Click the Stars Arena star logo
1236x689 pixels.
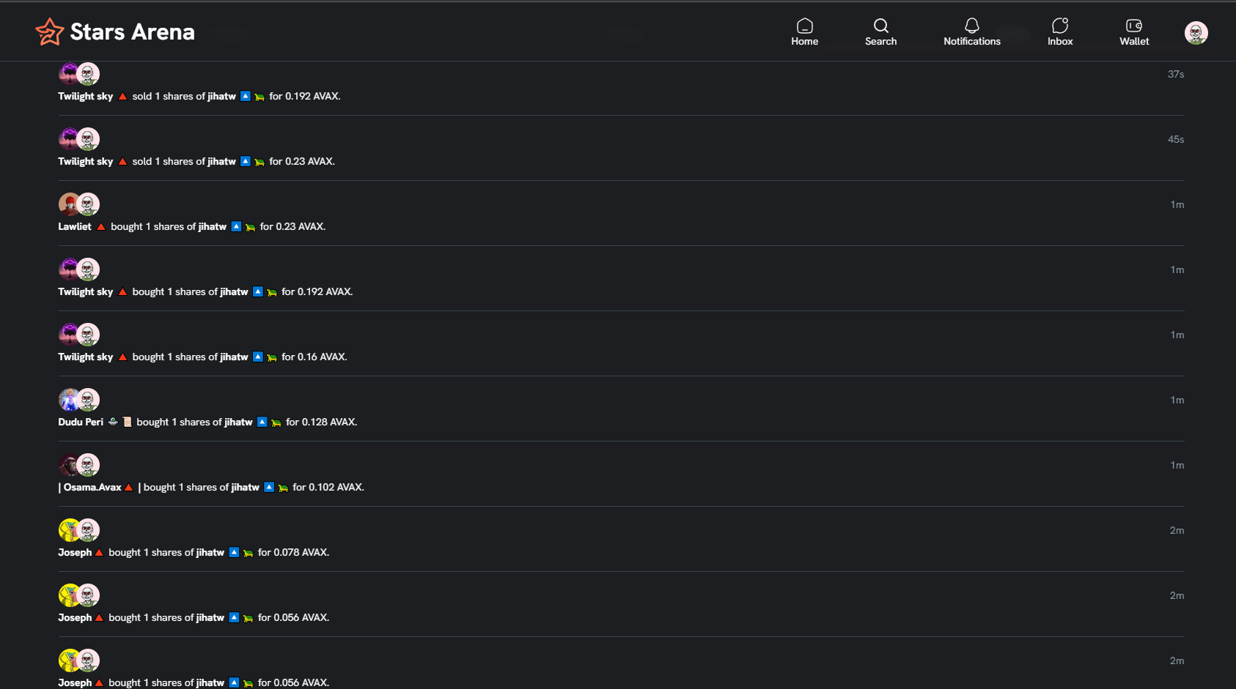tap(49, 31)
